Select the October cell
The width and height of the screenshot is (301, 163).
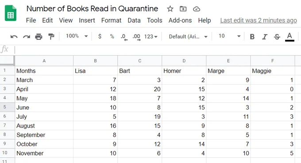[44, 144]
